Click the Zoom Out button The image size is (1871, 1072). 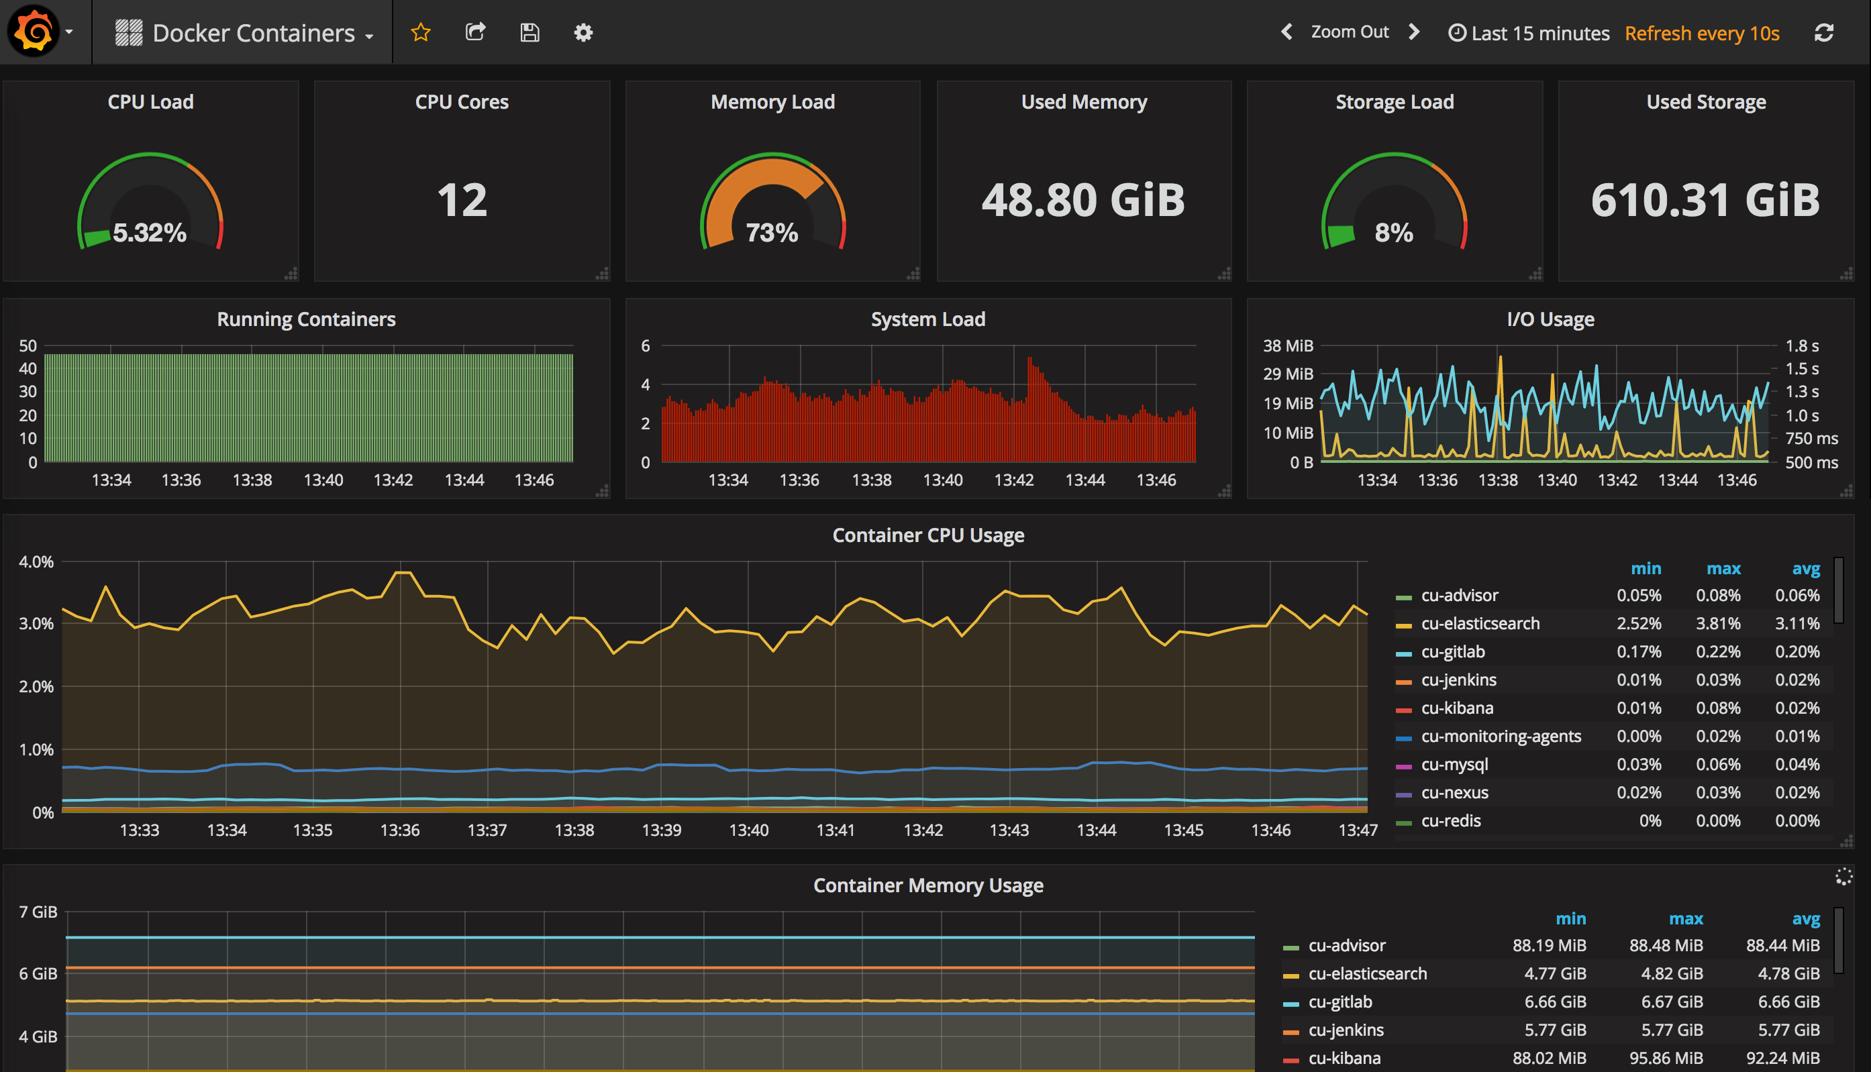point(1349,32)
